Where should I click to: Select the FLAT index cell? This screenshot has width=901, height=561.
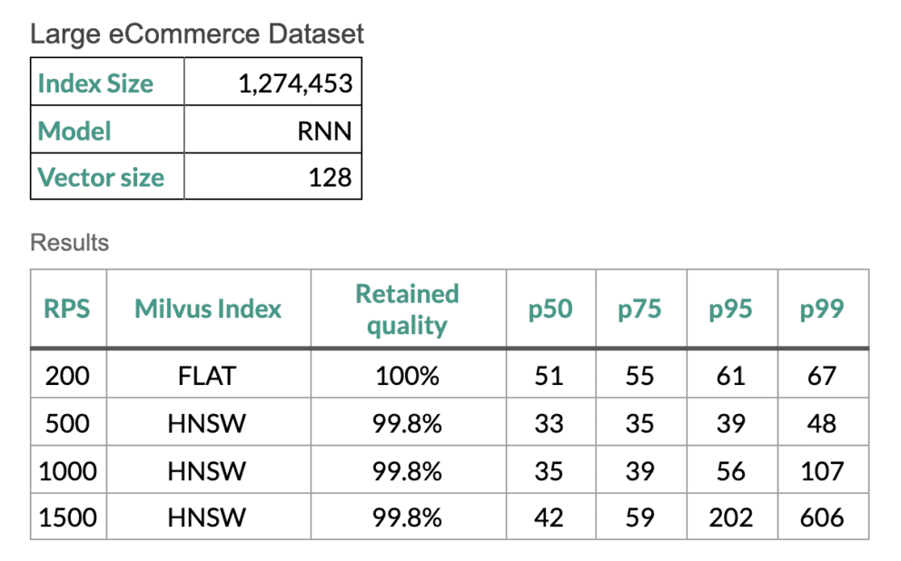[x=207, y=375]
